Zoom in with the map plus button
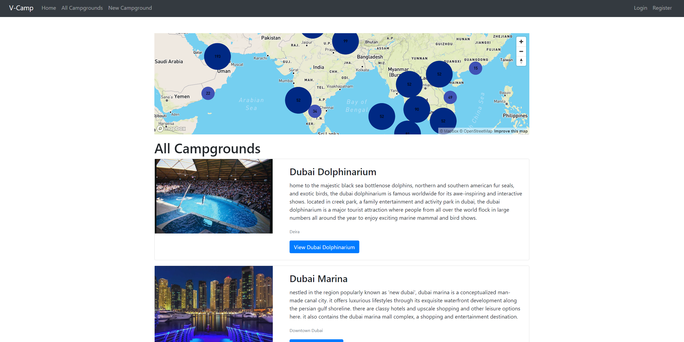The width and height of the screenshot is (684, 342). [521, 42]
